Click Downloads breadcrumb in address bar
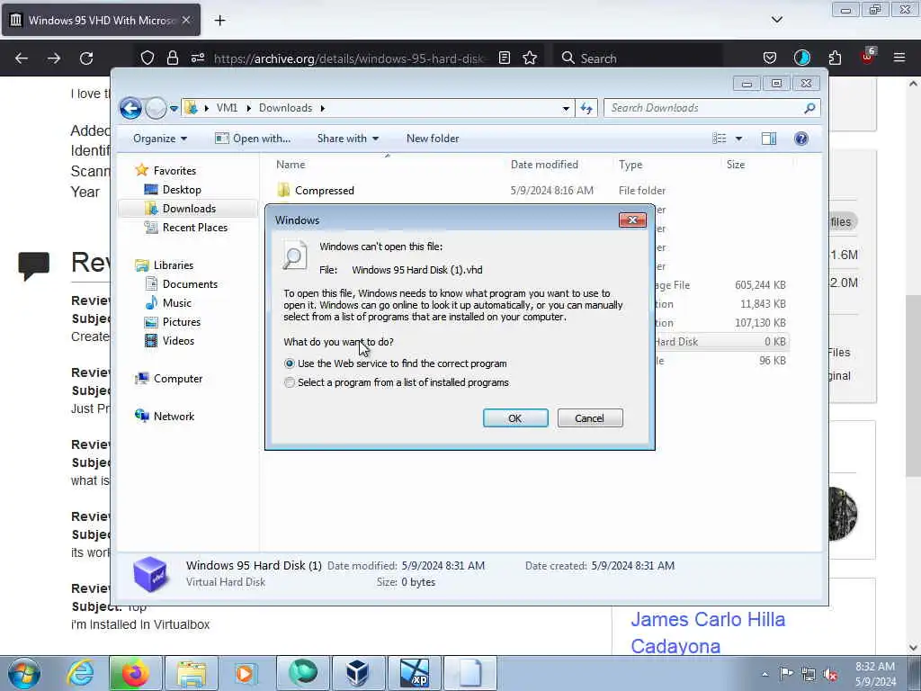Screen dimensions: 921x691 point(285,108)
